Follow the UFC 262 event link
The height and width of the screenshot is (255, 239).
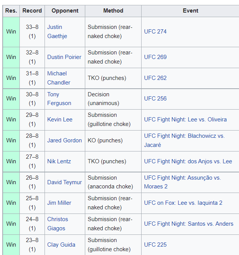click(155, 78)
